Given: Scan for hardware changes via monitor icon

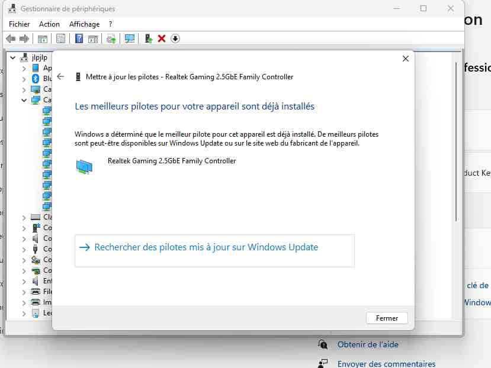Looking at the screenshot, I should click(x=130, y=39).
